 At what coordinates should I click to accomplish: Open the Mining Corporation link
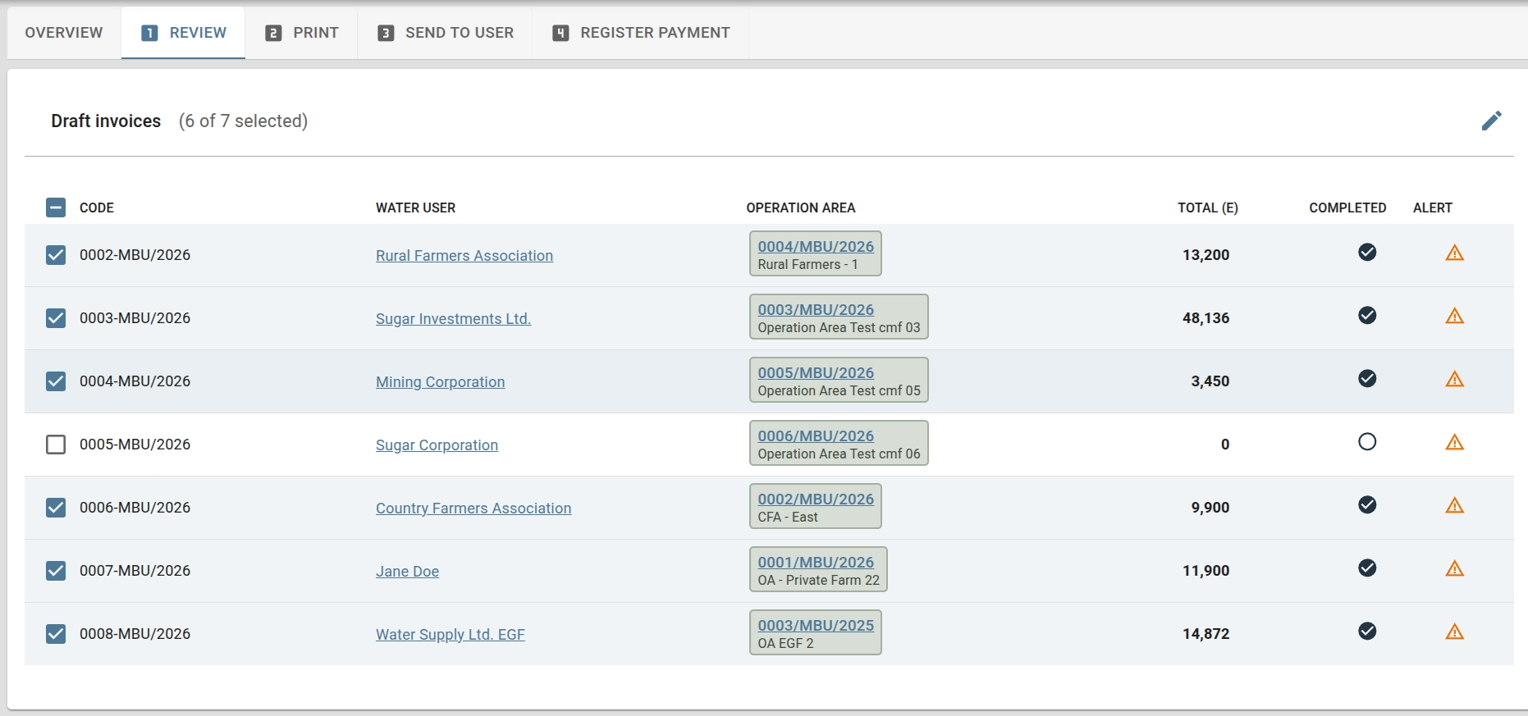tap(440, 382)
